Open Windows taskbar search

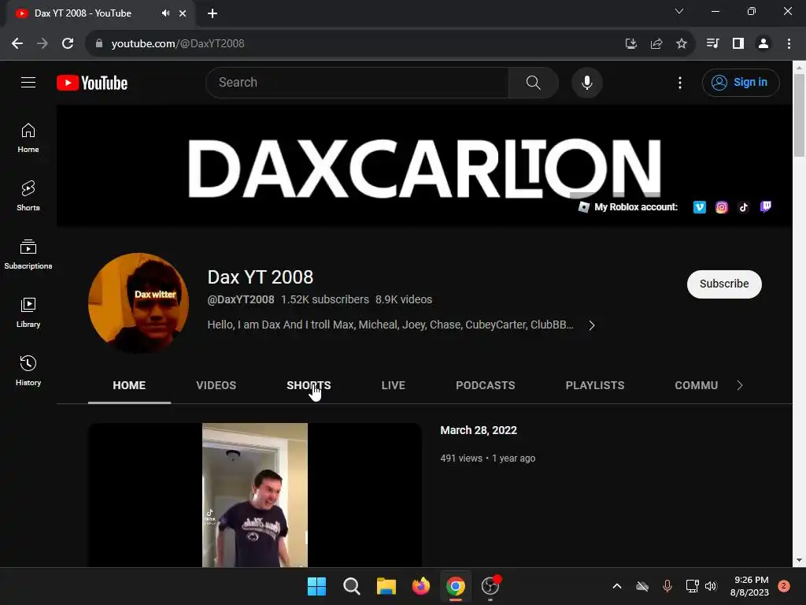pyautogui.click(x=352, y=586)
